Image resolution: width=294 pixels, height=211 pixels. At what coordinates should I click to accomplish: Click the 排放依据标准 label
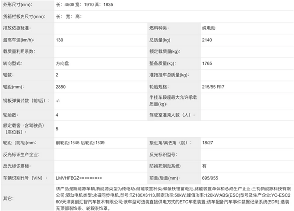tap(17, 28)
